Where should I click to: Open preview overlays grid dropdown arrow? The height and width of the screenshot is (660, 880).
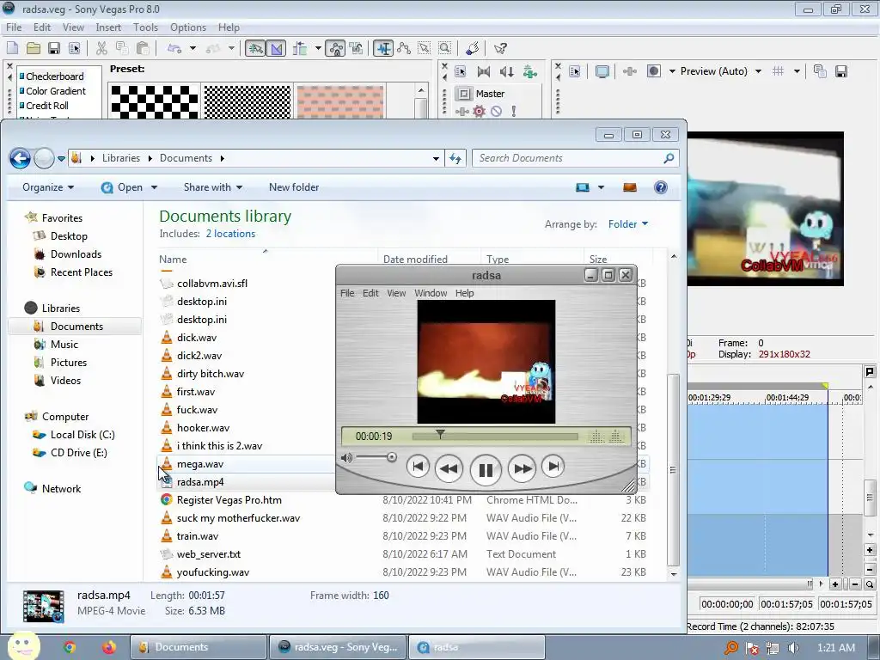797,71
